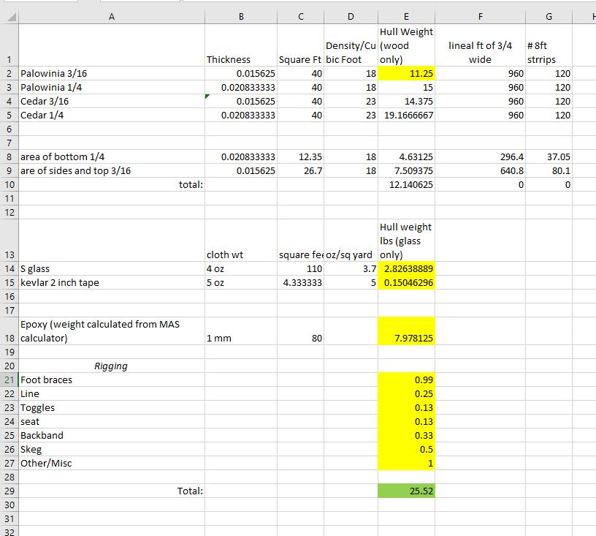Click the Epoxy MAS calculator cell

[112, 331]
